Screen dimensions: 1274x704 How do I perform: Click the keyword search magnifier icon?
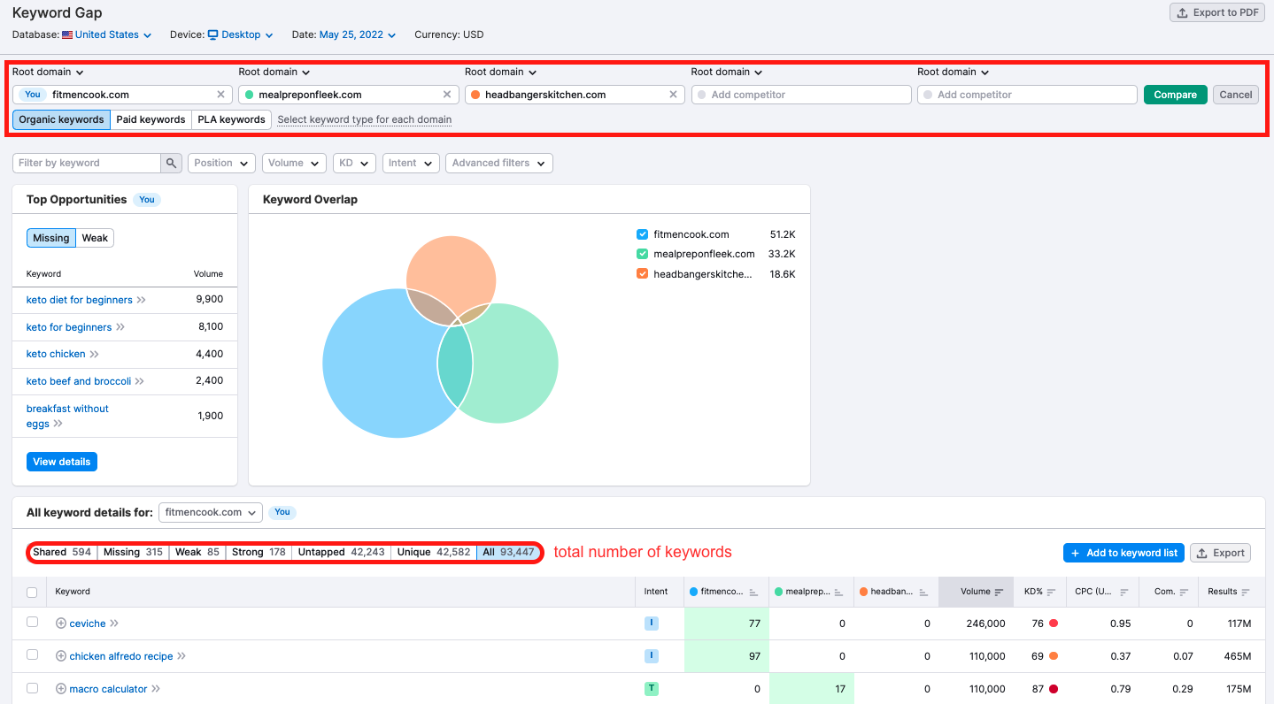tap(171, 163)
